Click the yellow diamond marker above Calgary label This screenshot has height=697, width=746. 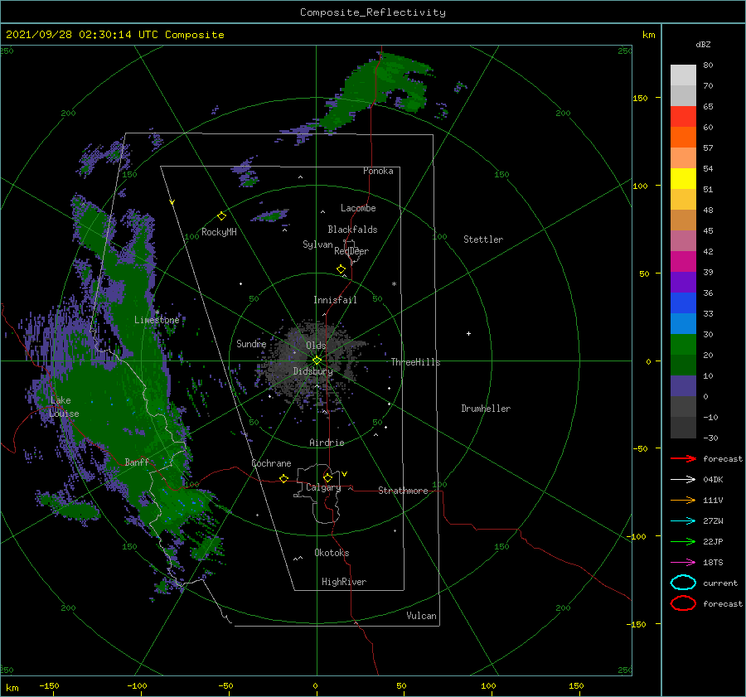[327, 477]
